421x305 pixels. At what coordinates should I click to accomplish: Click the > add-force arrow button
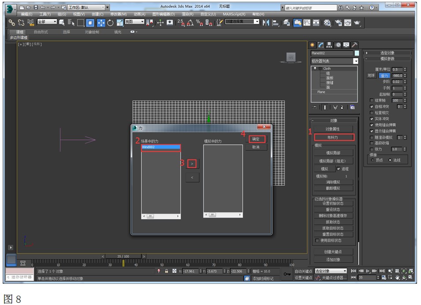[192, 164]
